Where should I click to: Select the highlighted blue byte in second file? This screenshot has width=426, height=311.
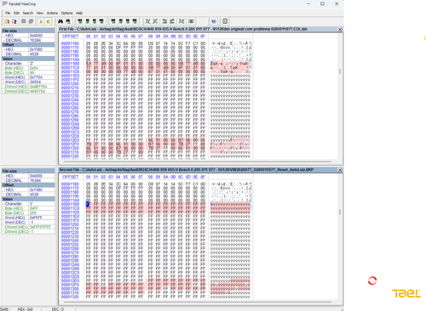click(88, 204)
